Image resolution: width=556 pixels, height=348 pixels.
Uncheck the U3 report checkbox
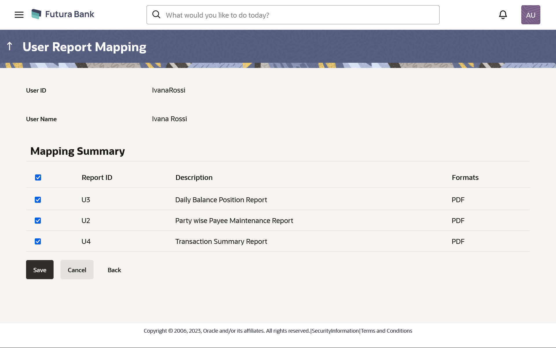[38, 200]
